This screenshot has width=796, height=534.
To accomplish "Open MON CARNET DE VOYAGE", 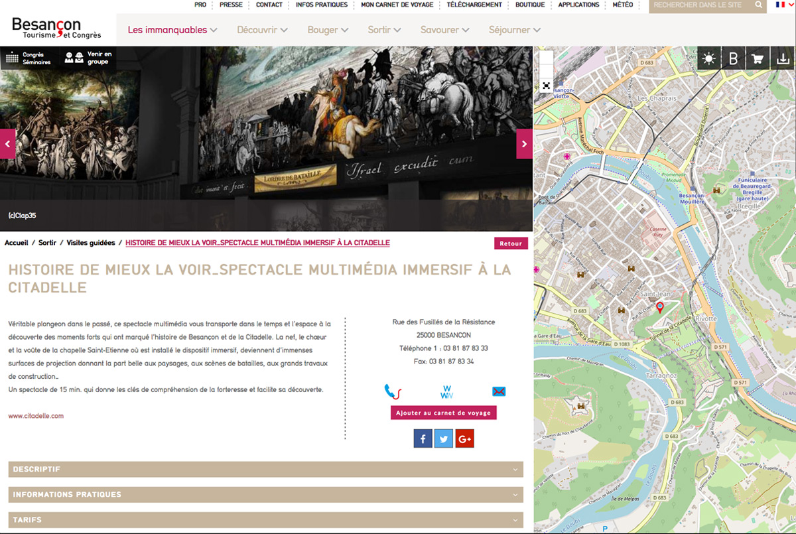I will (397, 5).
